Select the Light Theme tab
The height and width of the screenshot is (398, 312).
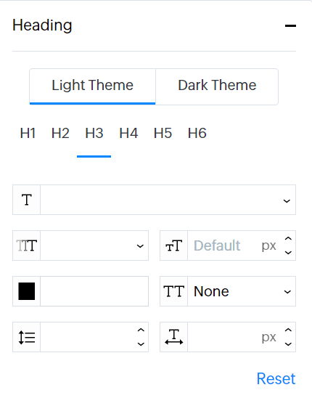pyautogui.click(x=92, y=86)
